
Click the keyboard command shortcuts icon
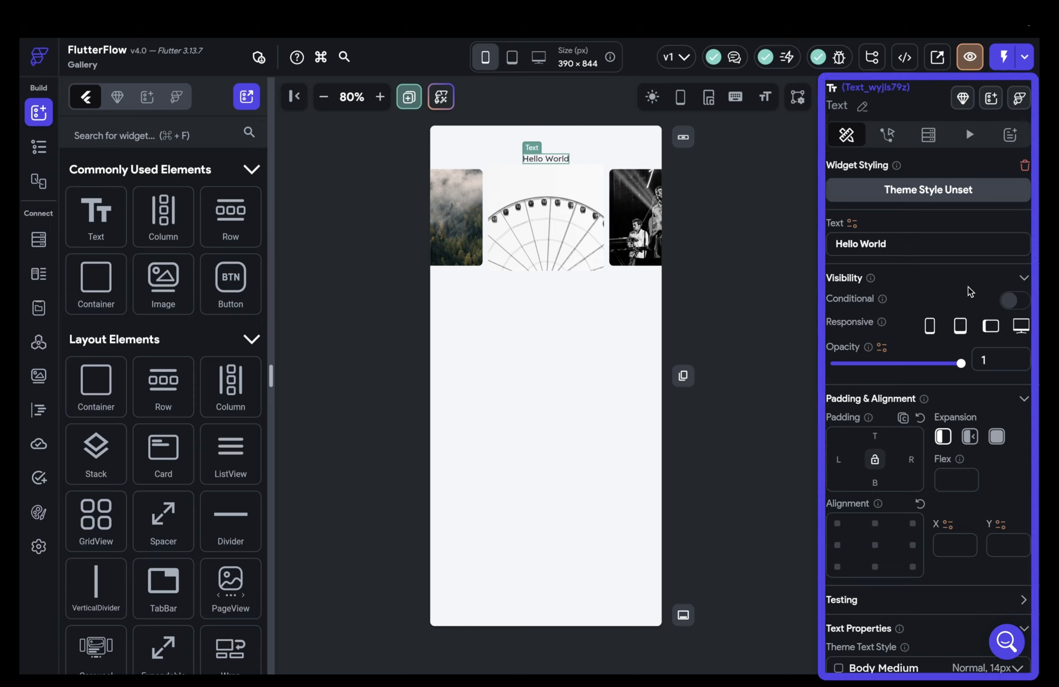pyautogui.click(x=321, y=57)
